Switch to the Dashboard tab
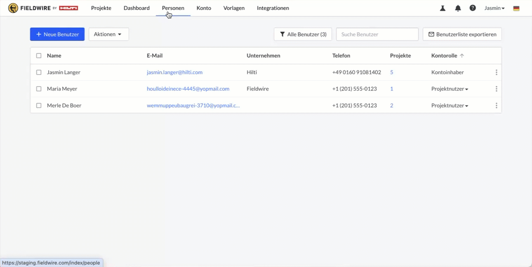This screenshot has width=532, height=267. (x=137, y=8)
